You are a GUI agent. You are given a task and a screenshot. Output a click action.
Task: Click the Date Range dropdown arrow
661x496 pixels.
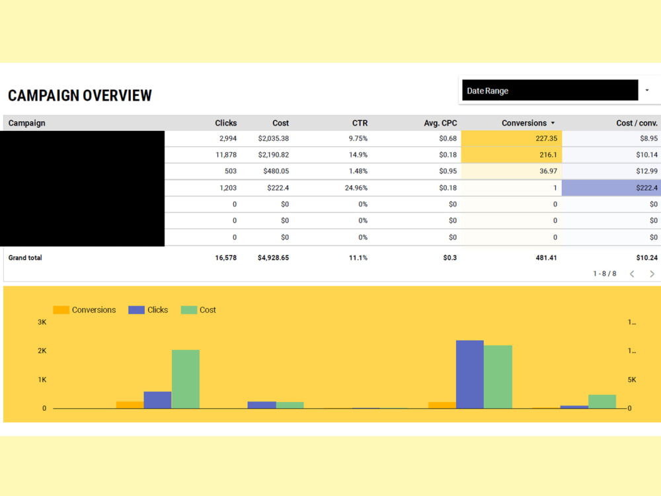click(x=647, y=90)
